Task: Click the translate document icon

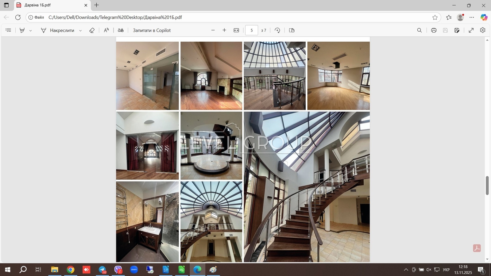Action: [x=121, y=30]
